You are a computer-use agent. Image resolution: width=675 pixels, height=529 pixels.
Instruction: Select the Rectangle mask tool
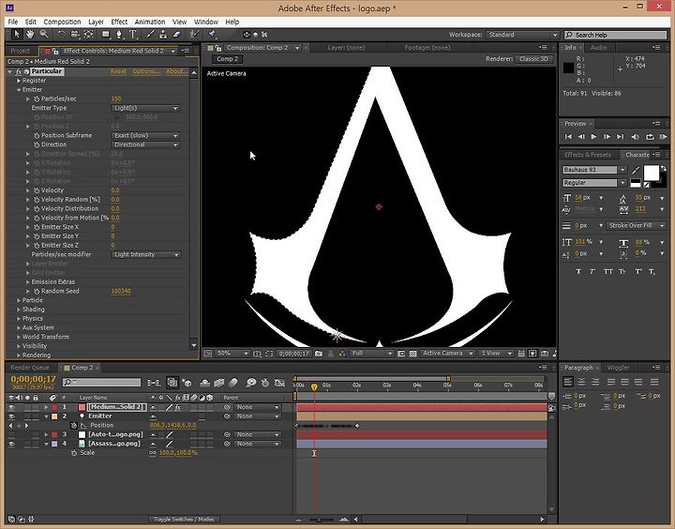(105, 34)
